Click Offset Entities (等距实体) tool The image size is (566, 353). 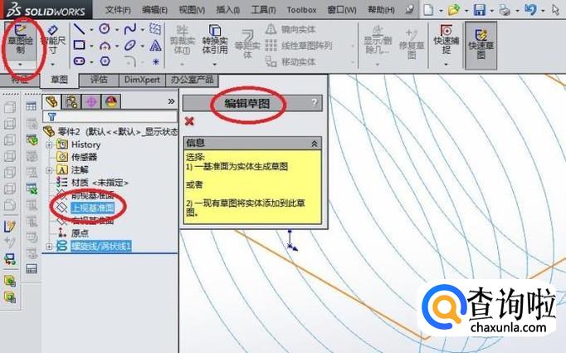247,44
